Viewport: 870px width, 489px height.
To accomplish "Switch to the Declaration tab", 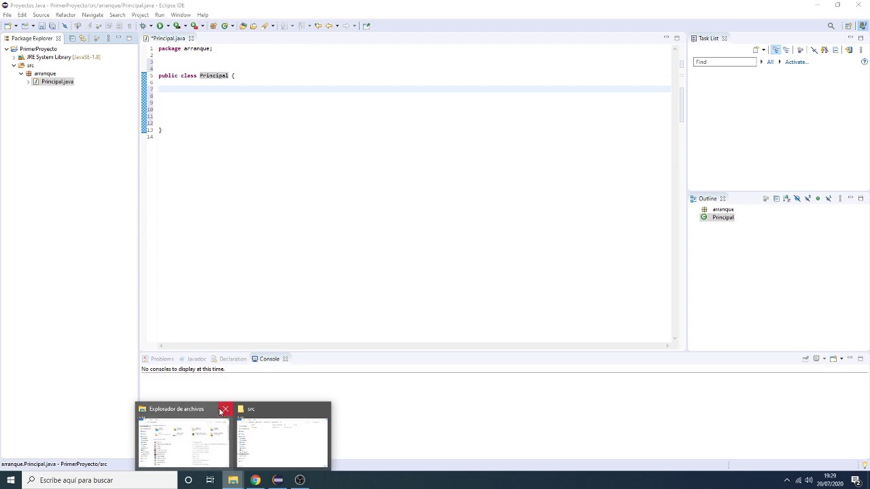I will point(229,359).
